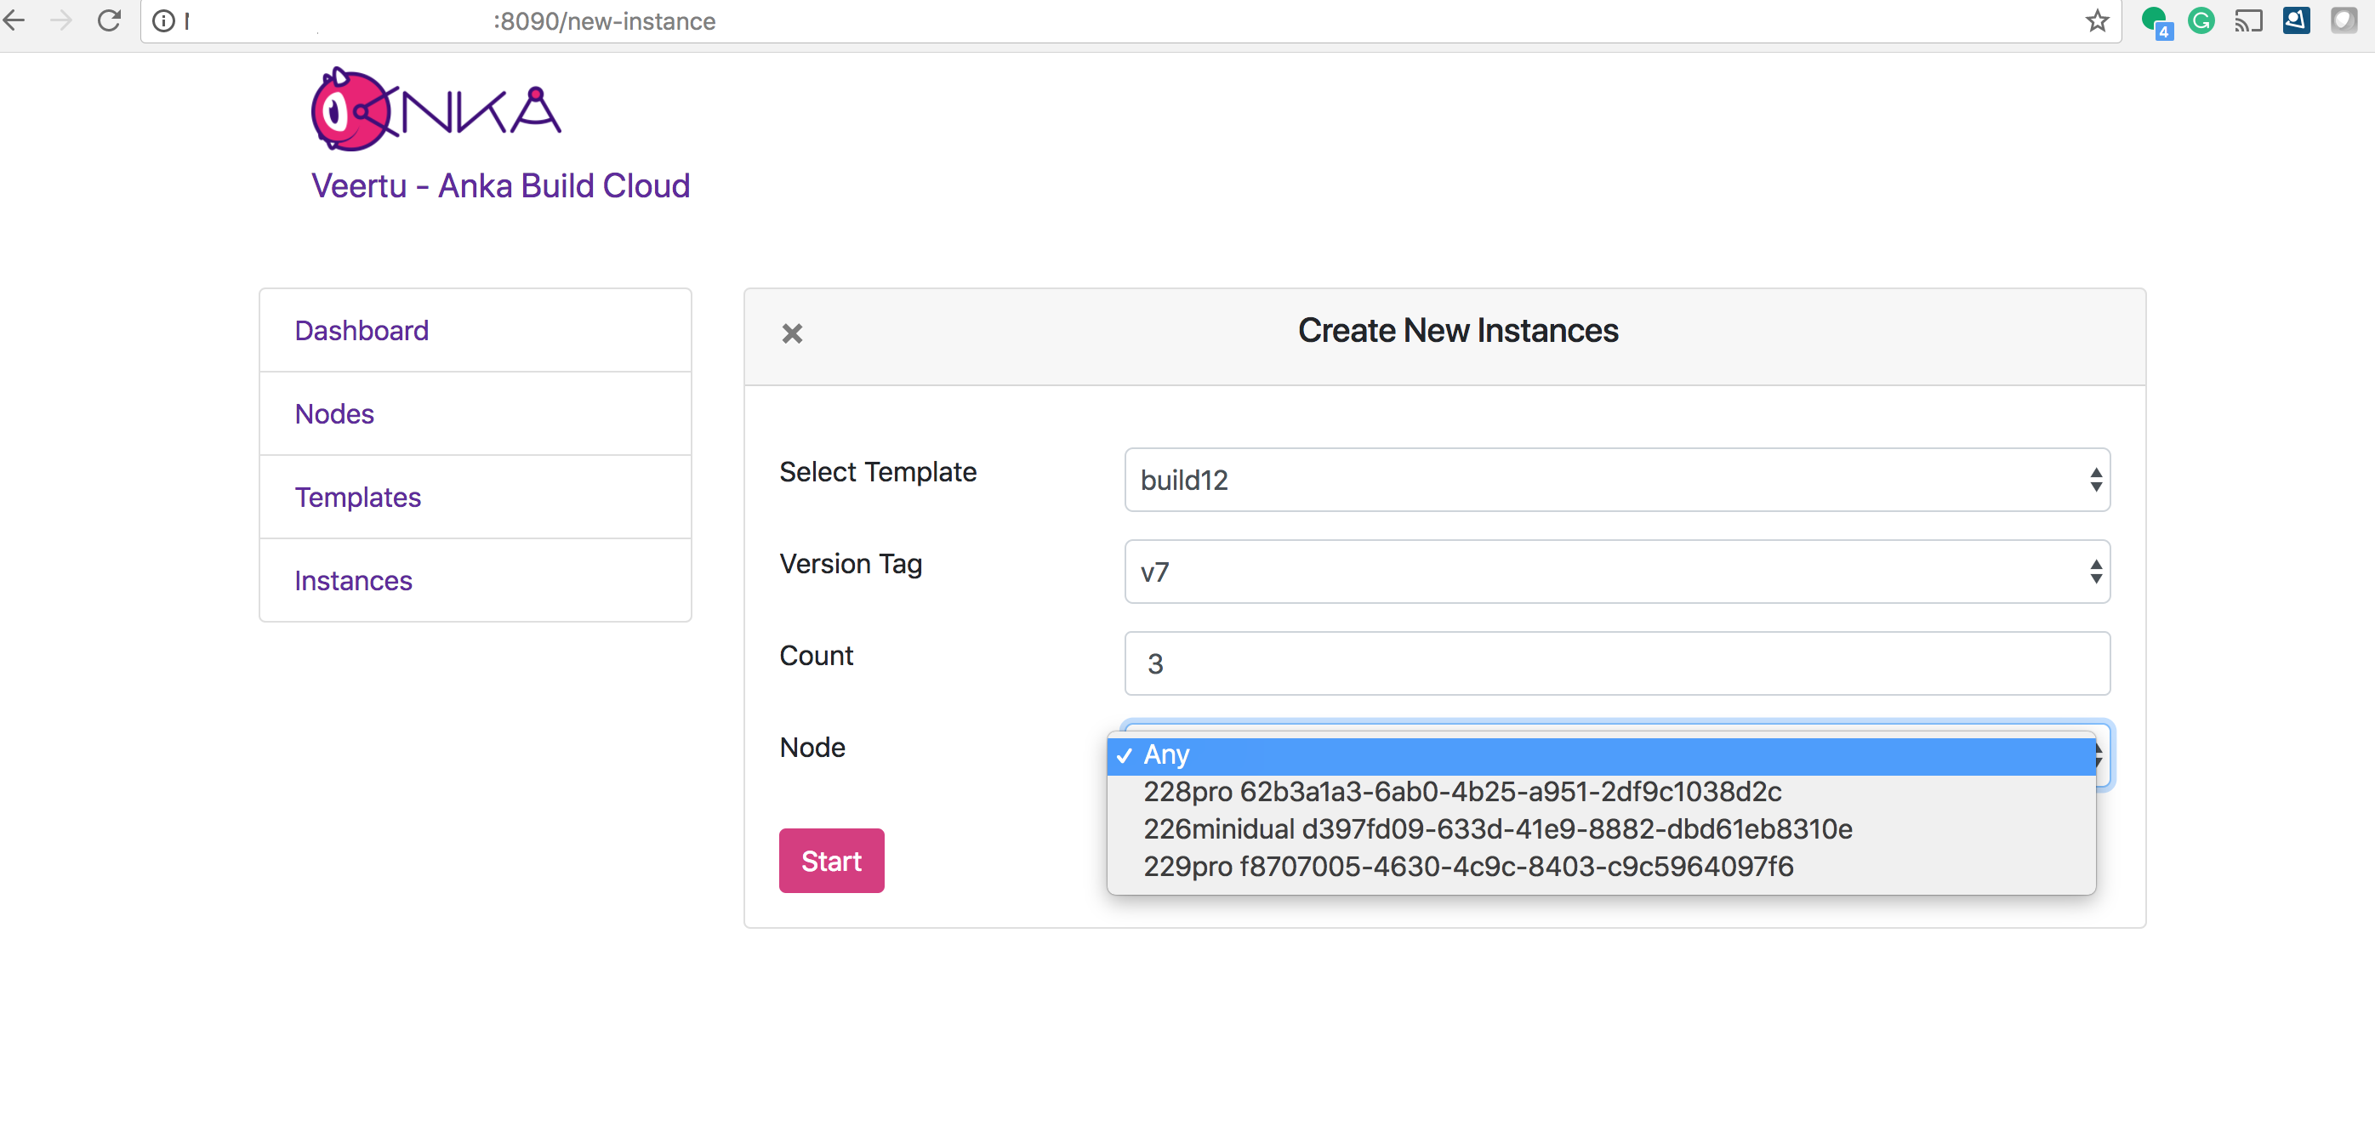Open the Grammarly extension icon
The height and width of the screenshot is (1121, 2375).
coord(2201,20)
